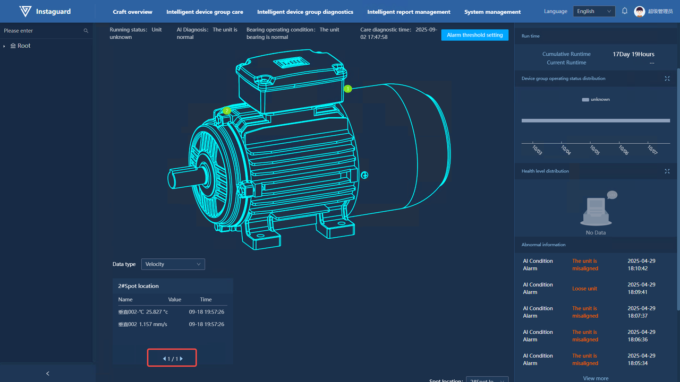Click the user avatar icon
This screenshot has height=382, width=680.
640,12
